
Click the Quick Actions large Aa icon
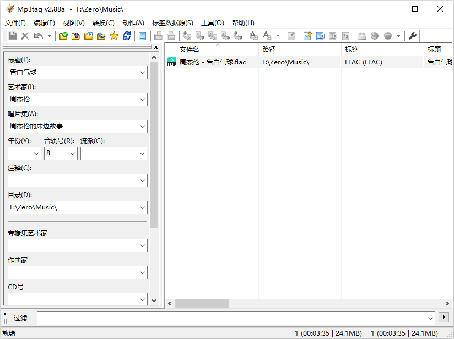[267, 36]
